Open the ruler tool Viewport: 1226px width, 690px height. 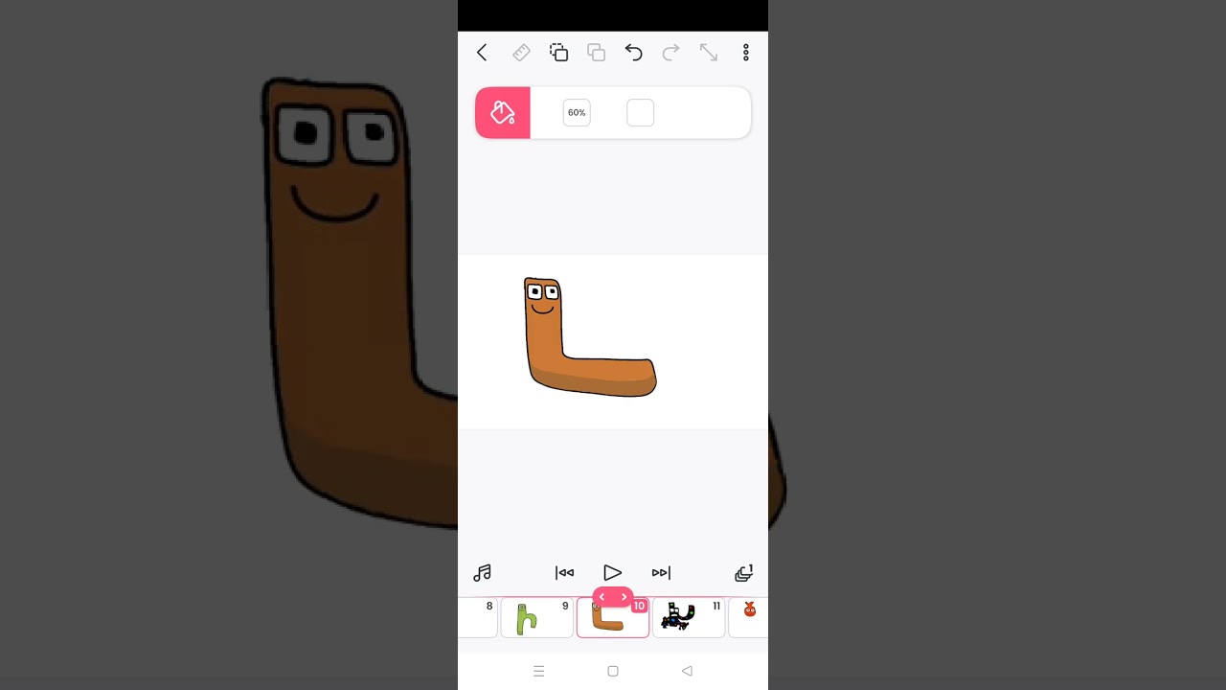click(521, 53)
